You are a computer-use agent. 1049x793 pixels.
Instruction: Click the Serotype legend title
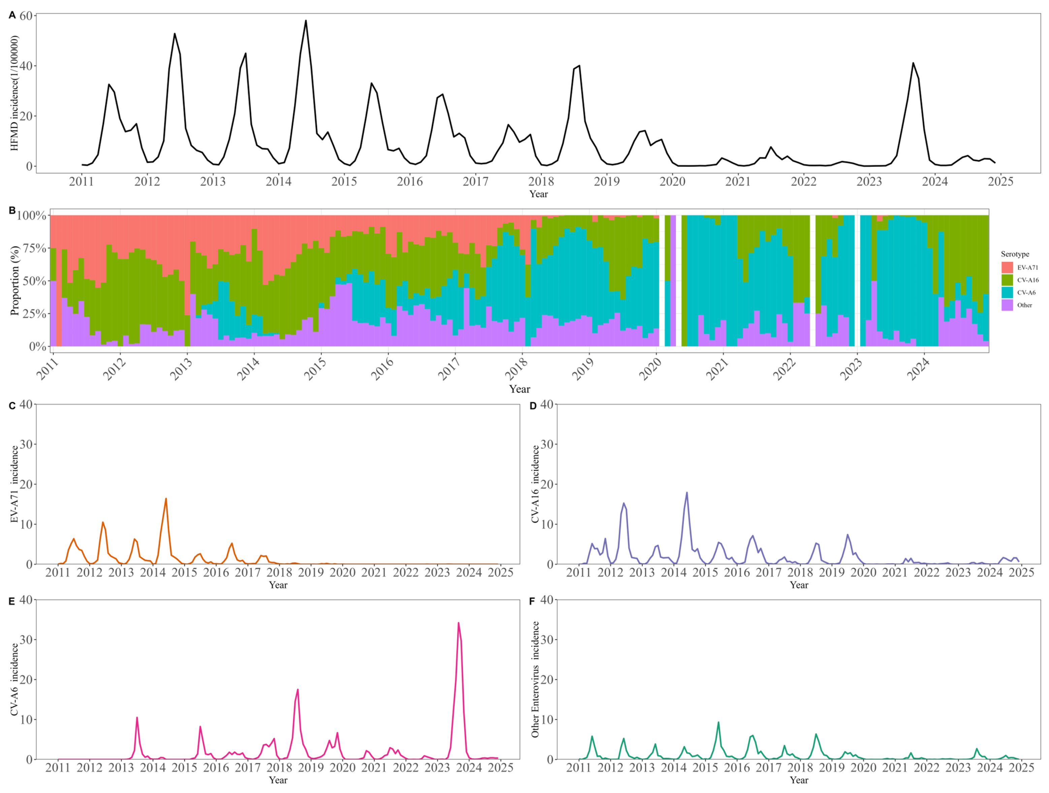[1015, 254]
